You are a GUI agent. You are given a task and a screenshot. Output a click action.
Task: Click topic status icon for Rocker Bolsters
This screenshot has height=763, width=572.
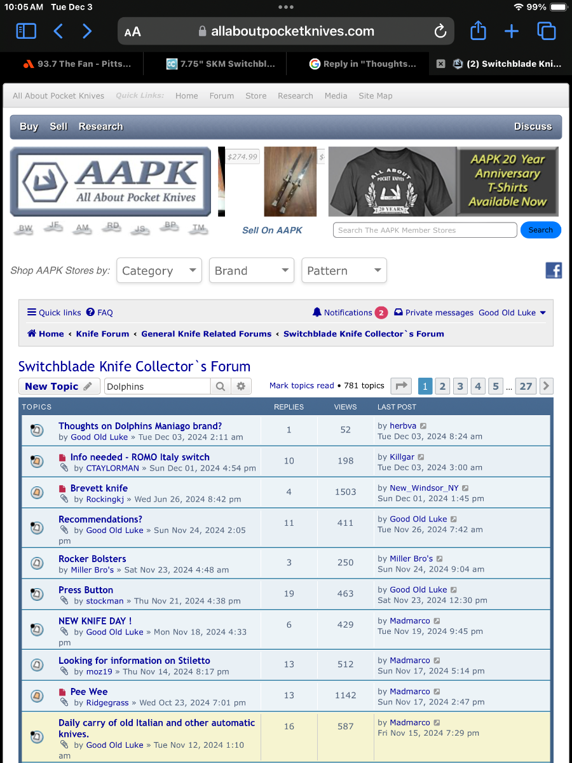(x=36, y=563)
